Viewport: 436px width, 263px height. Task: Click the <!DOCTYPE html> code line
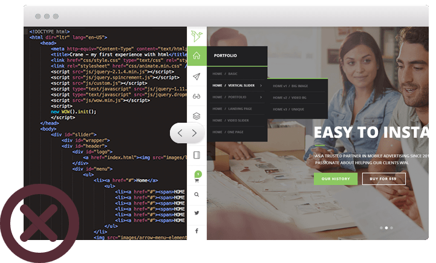click(x=50, y=31)
